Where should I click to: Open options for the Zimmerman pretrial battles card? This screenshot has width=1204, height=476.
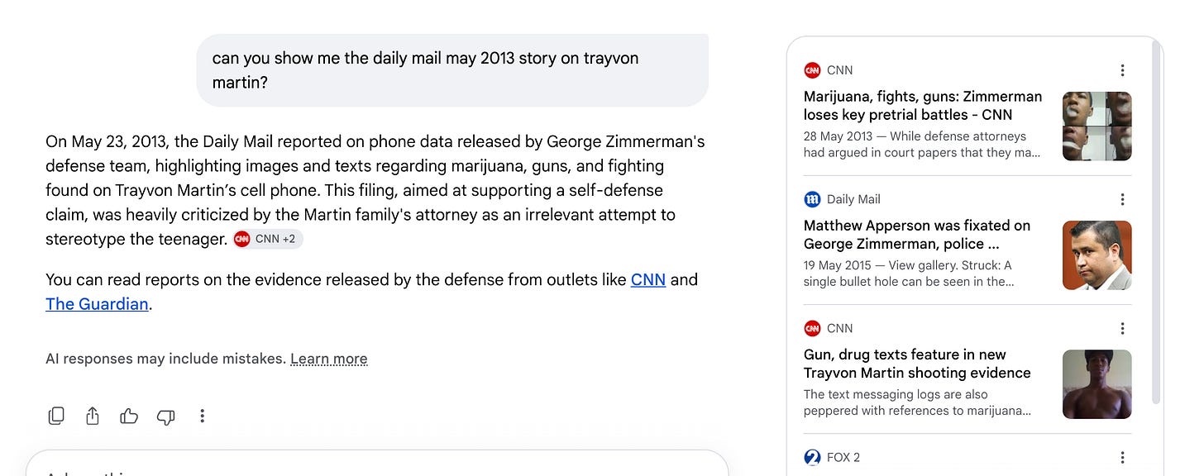click(x=1122, y=70)
